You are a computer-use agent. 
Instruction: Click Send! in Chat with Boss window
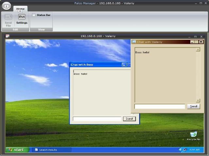(129, 119)
